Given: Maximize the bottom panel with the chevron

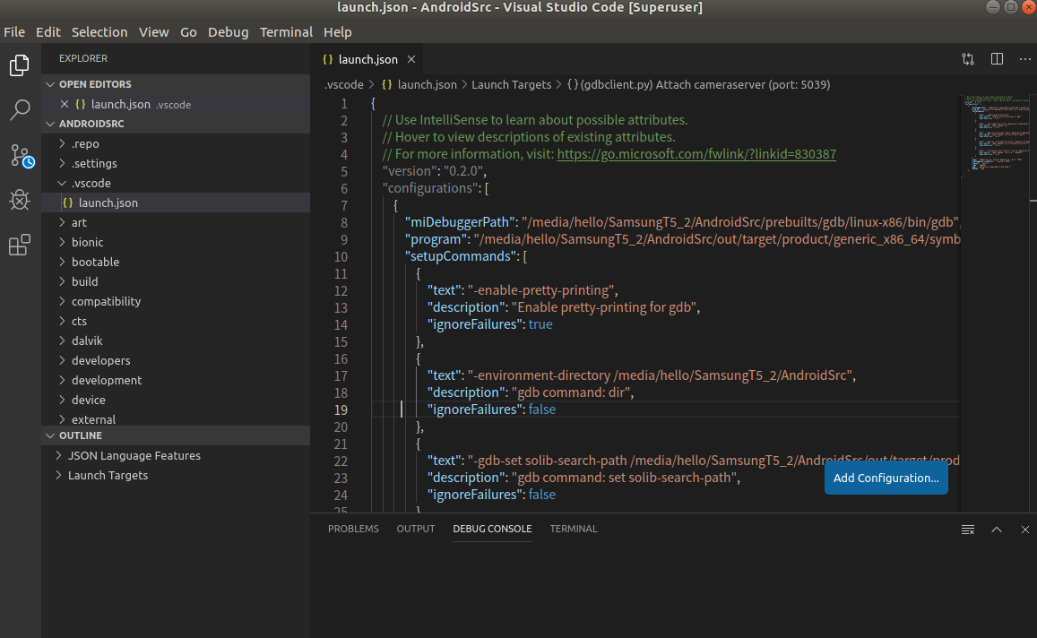Looking at the screenshot, I should click(997, 530).
